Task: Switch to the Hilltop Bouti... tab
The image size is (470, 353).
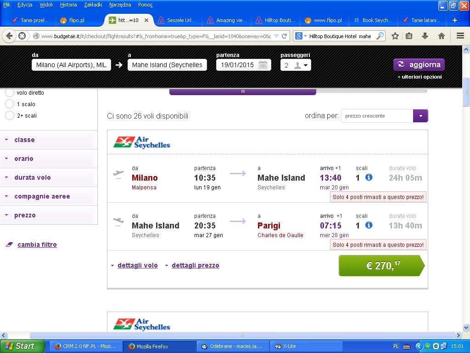Action: pos(275,20)
